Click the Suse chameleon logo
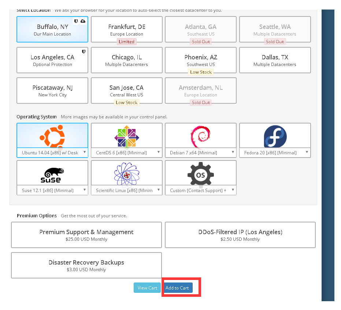The height and width of the screenshot is (310, 341). 52,175
